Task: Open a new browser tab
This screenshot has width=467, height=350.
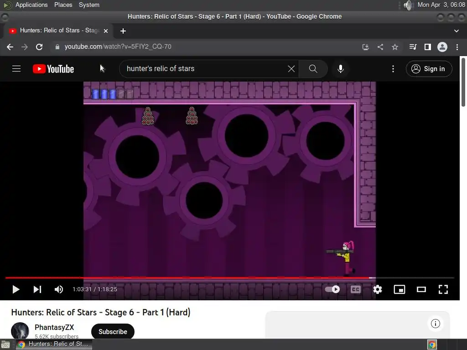Action: click(x=123, y=31)
